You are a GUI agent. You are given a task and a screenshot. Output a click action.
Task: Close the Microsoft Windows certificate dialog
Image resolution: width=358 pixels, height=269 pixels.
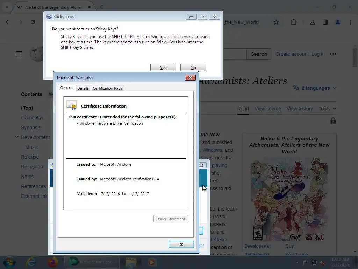click(x=191, y=77)
